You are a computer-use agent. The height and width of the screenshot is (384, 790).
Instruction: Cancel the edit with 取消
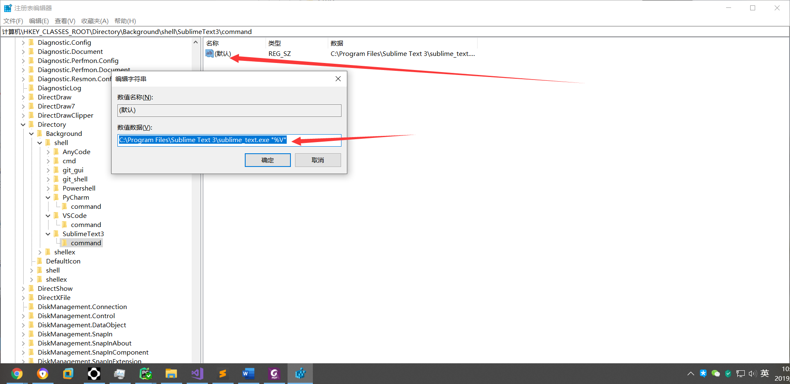coord(318,160)
